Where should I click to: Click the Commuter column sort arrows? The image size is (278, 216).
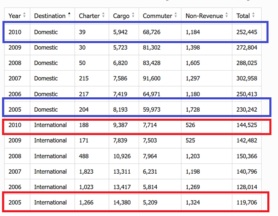coord(176,16)
